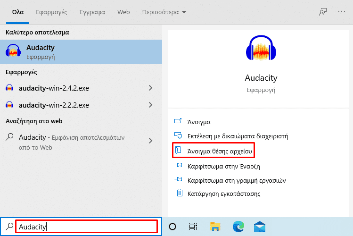Expand audacity-win-2.2.2.exe result chevron
Viewport: 353px width, 236px height.
[x=151, y=105]
